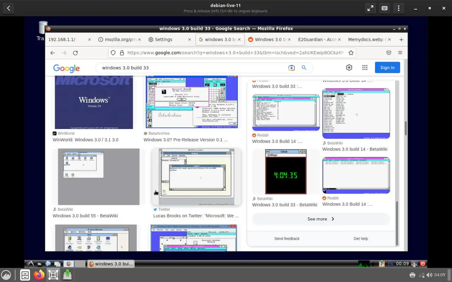Click the Google search text box
The height and width of the screenshot is (282, 452).
192,68
